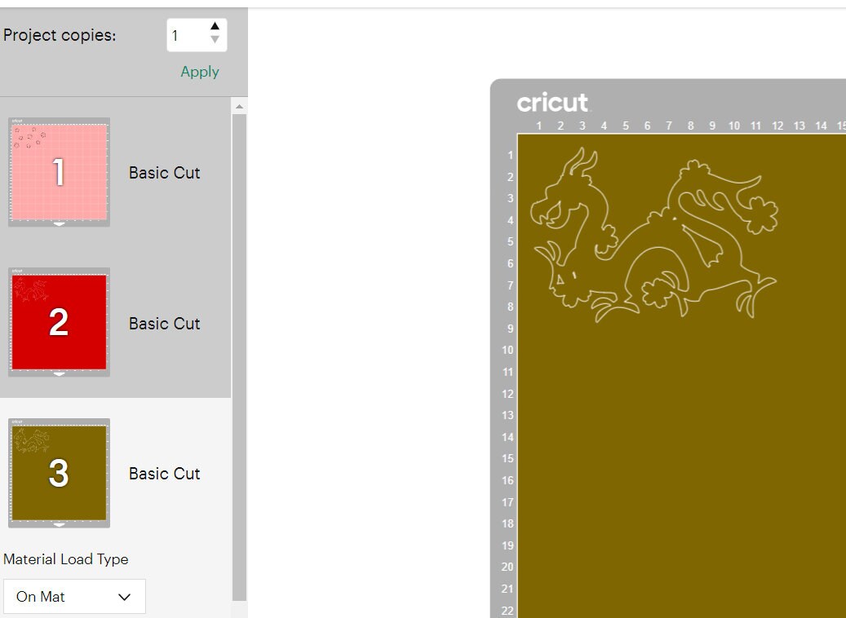Click the cricut logo on the mat preview
This screenshot has width=846, height=618.
(551, 103)
